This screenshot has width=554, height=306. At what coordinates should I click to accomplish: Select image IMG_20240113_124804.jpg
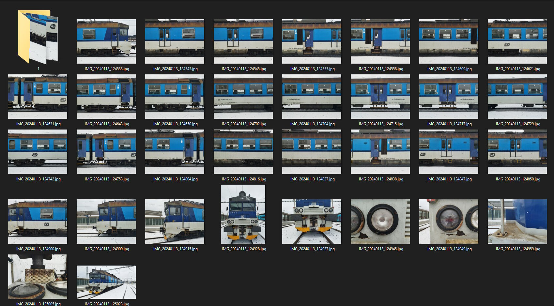(175, 152)
